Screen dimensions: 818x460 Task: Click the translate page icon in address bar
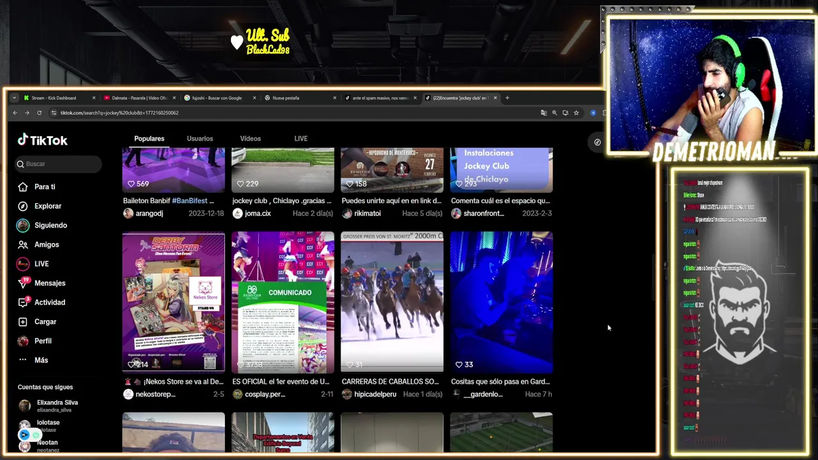(544, 112)
